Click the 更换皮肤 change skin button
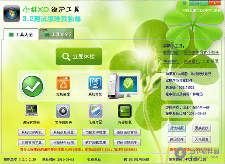The width and height of the screenshot is (225, 164). click(202, 128)
